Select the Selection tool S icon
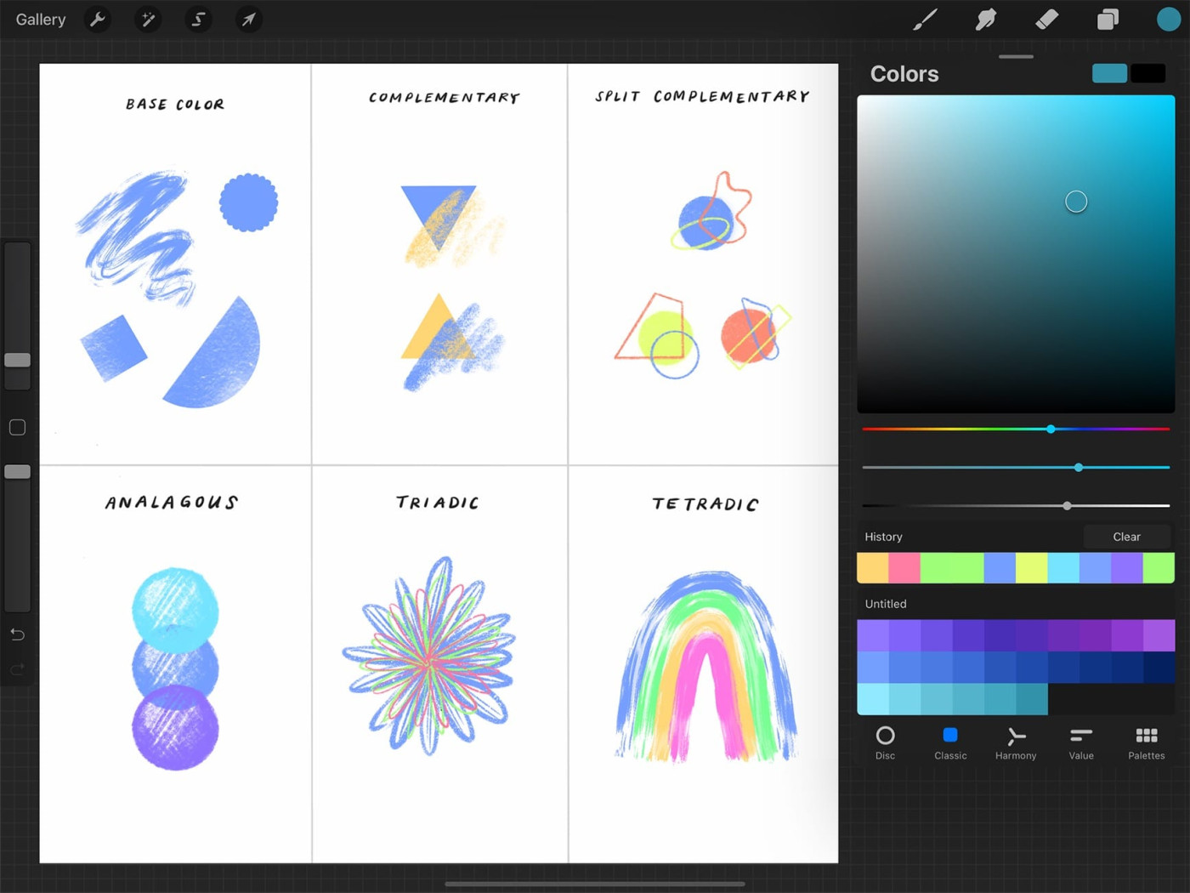This screenshot has height=893, width=1190. [198, 19]
